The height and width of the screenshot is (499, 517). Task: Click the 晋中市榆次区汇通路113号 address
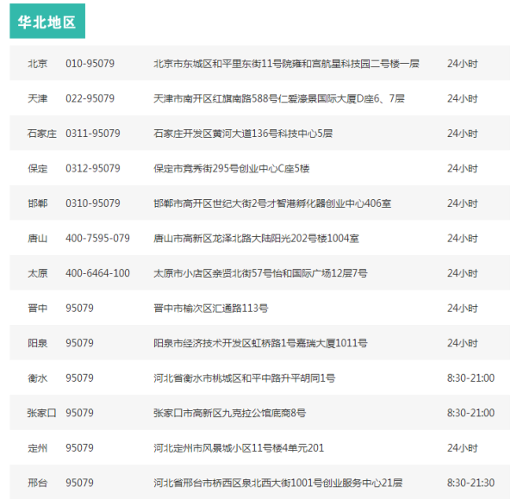click(211, 308)
